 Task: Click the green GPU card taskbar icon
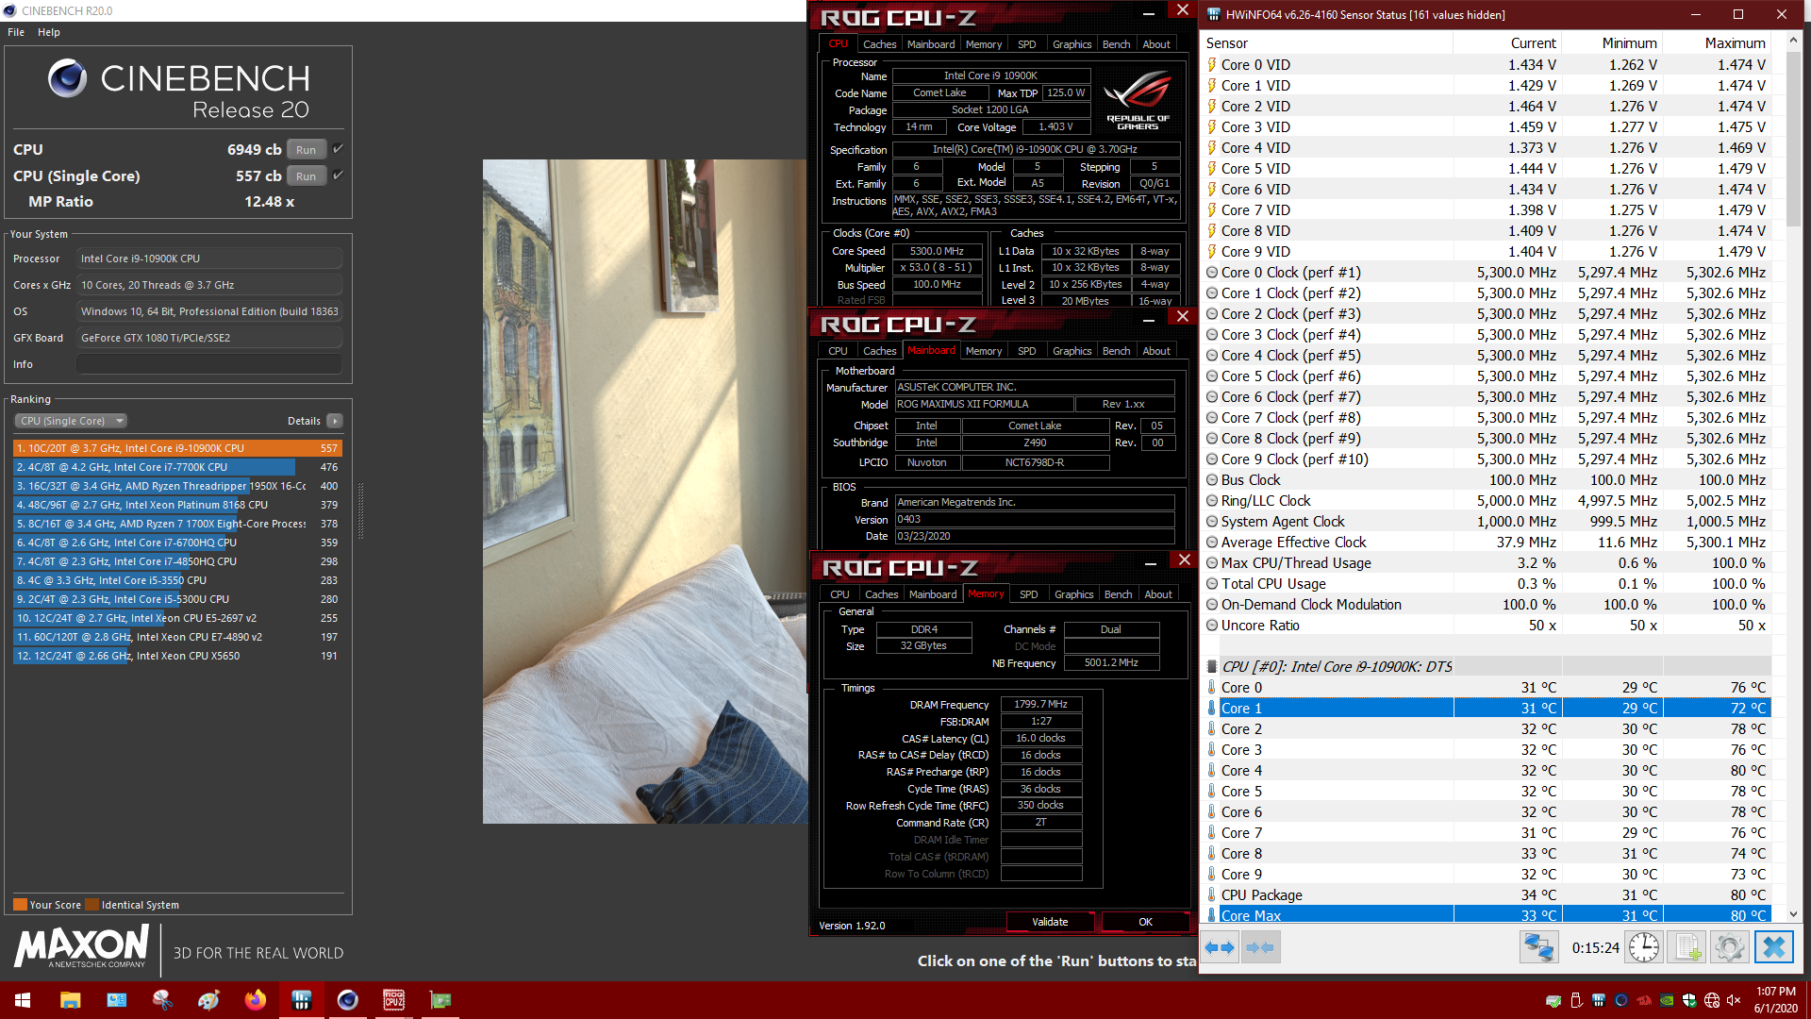point(440,1000)
